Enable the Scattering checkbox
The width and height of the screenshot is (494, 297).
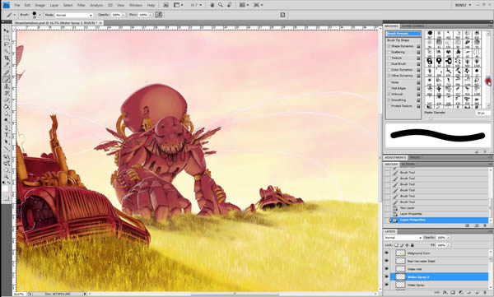pyautogui.click(x=389, y=53)
